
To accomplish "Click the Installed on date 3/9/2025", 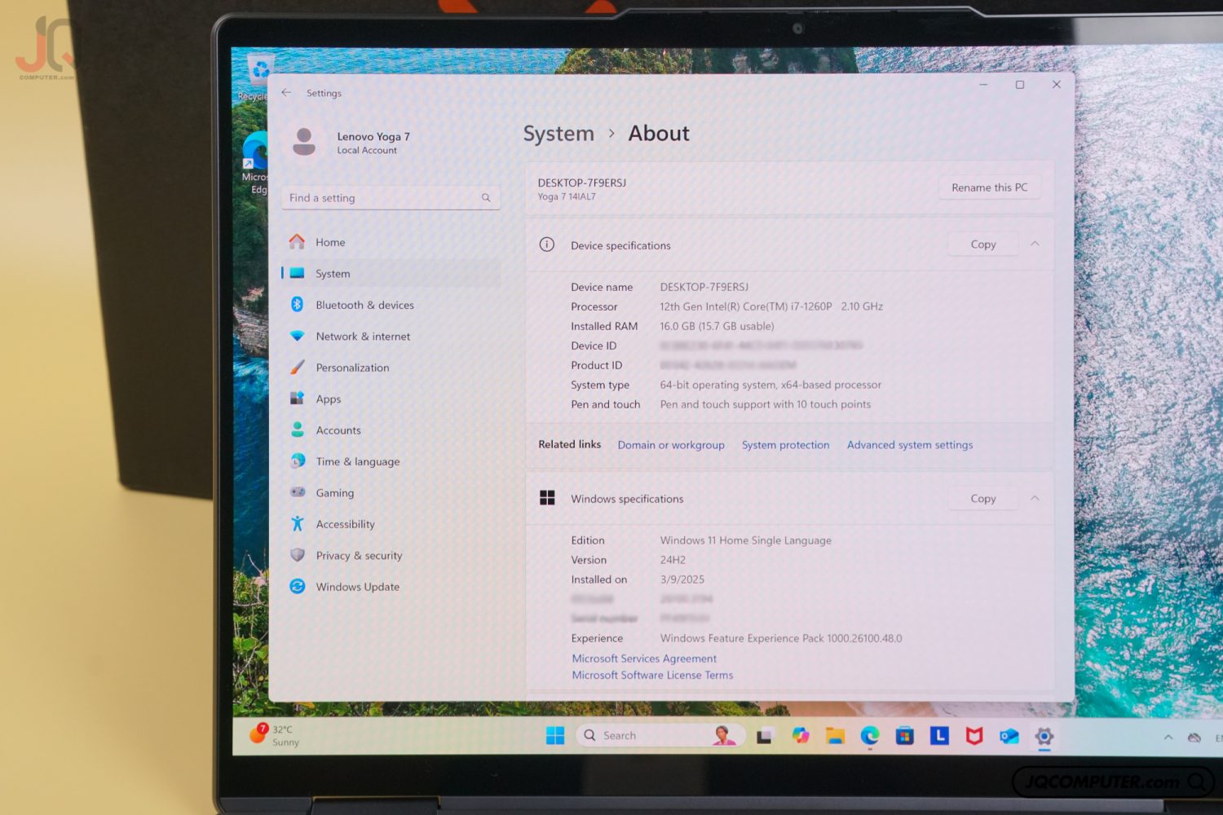I will pos(682,579).
